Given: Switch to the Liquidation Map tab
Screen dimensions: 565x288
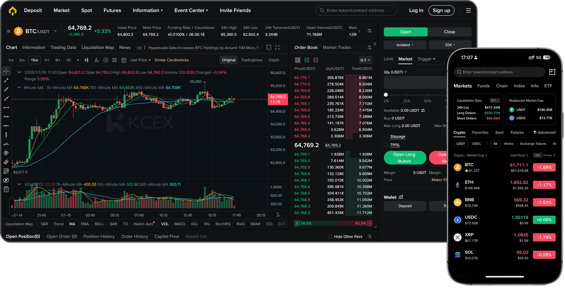Looking at the screenshot, I should (x=98, y=47).
